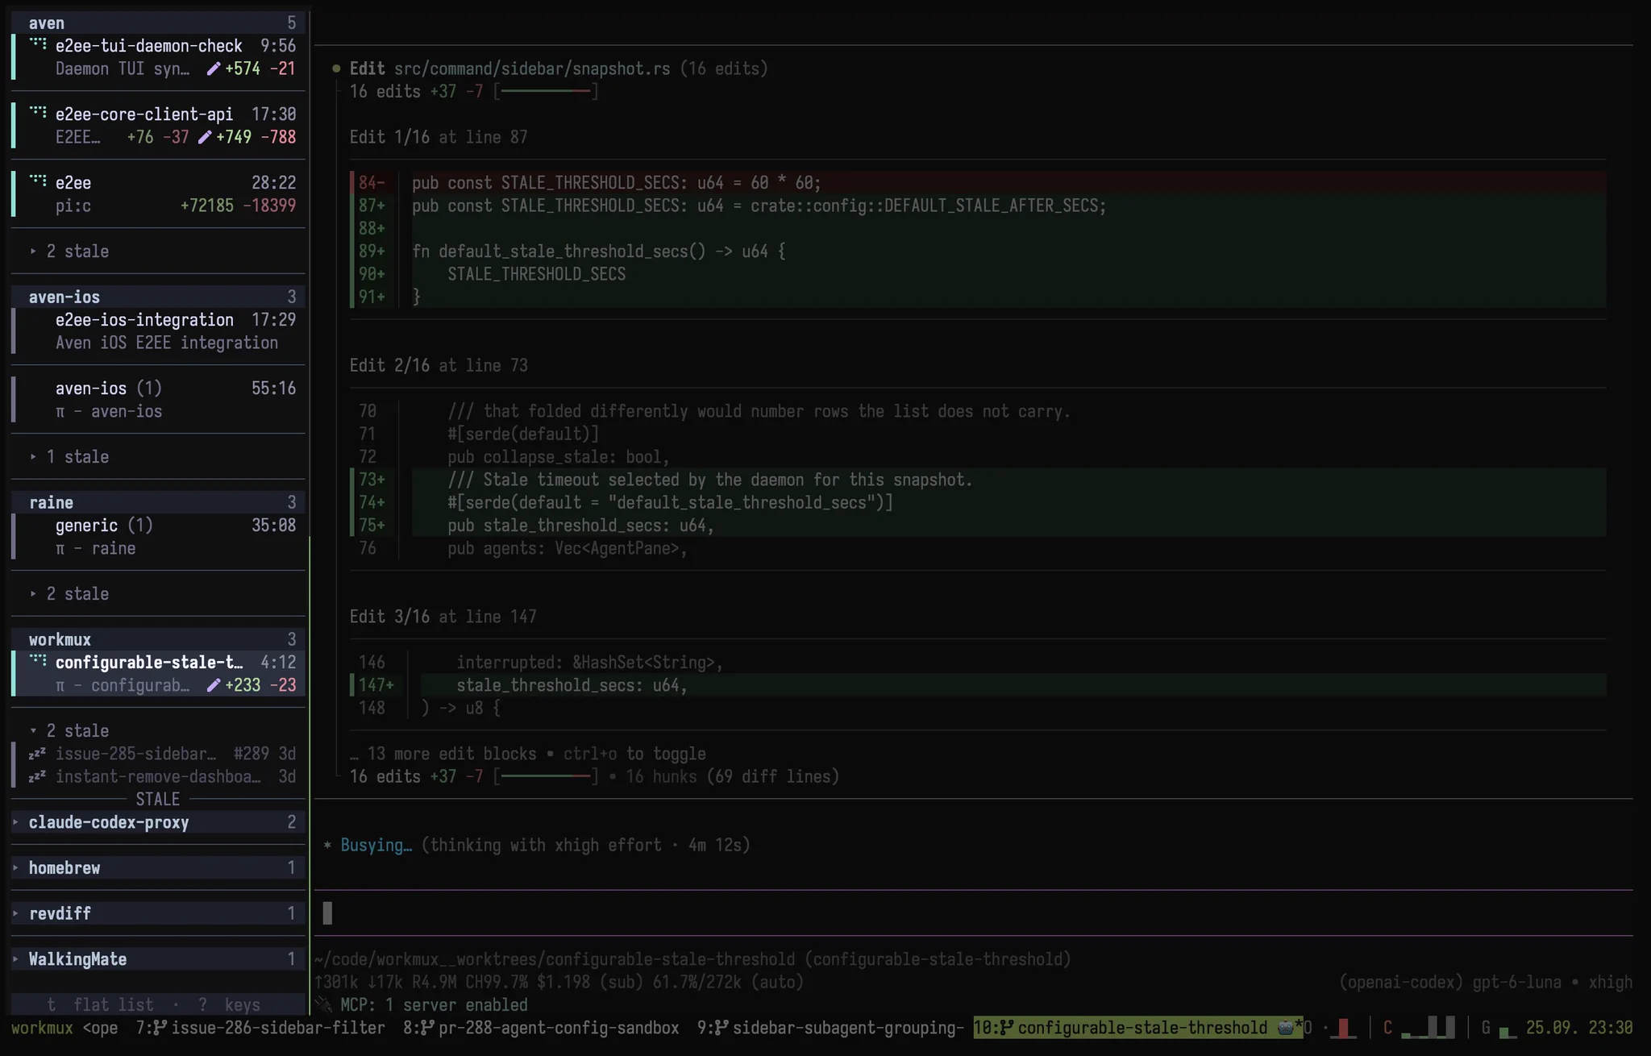Click the zzz icon beside instant-remove-dashboa…
Viewport: 1651px width, 1056px height.
pos(37,776)
